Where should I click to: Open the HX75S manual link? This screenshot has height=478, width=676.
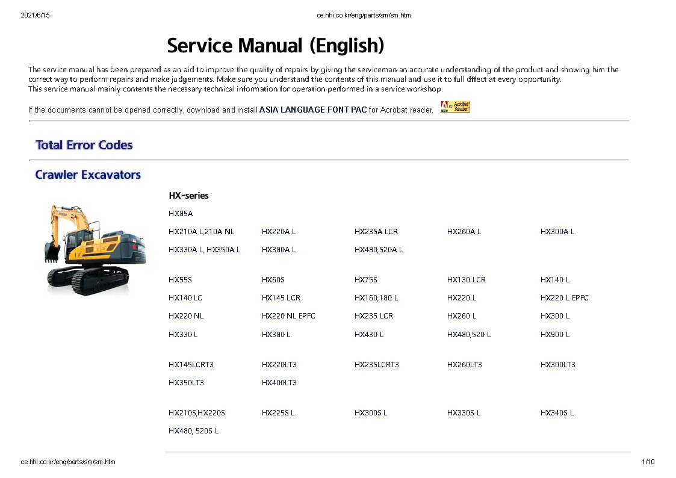click(365, 280)
